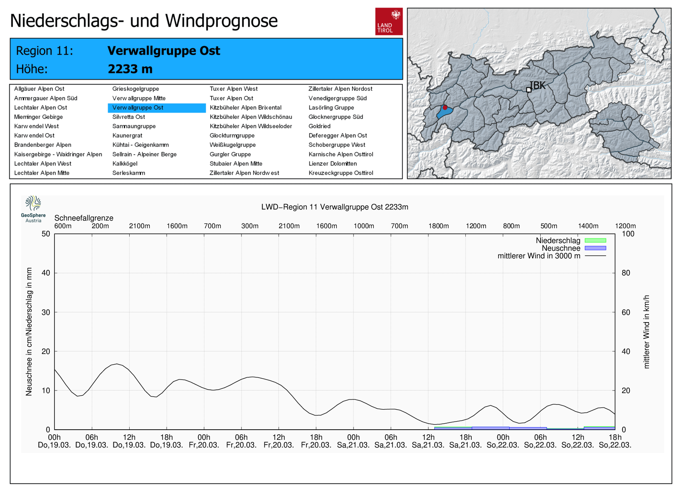This screenshot has width=680, height=490.
Task: Click the IBK square marker on map
Action: [x=529, y=90]
